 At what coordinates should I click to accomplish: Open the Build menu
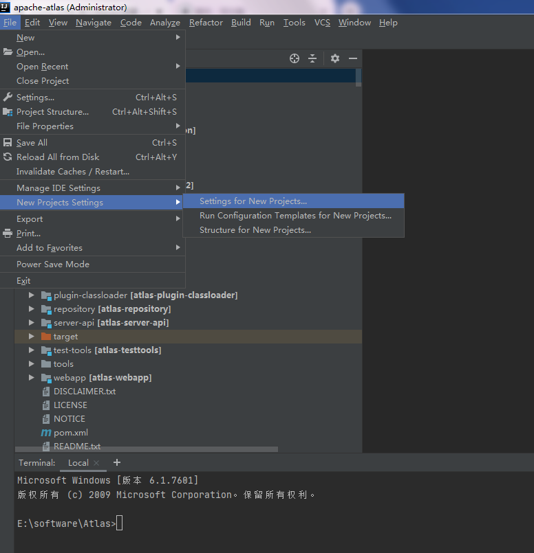[241, 23]
